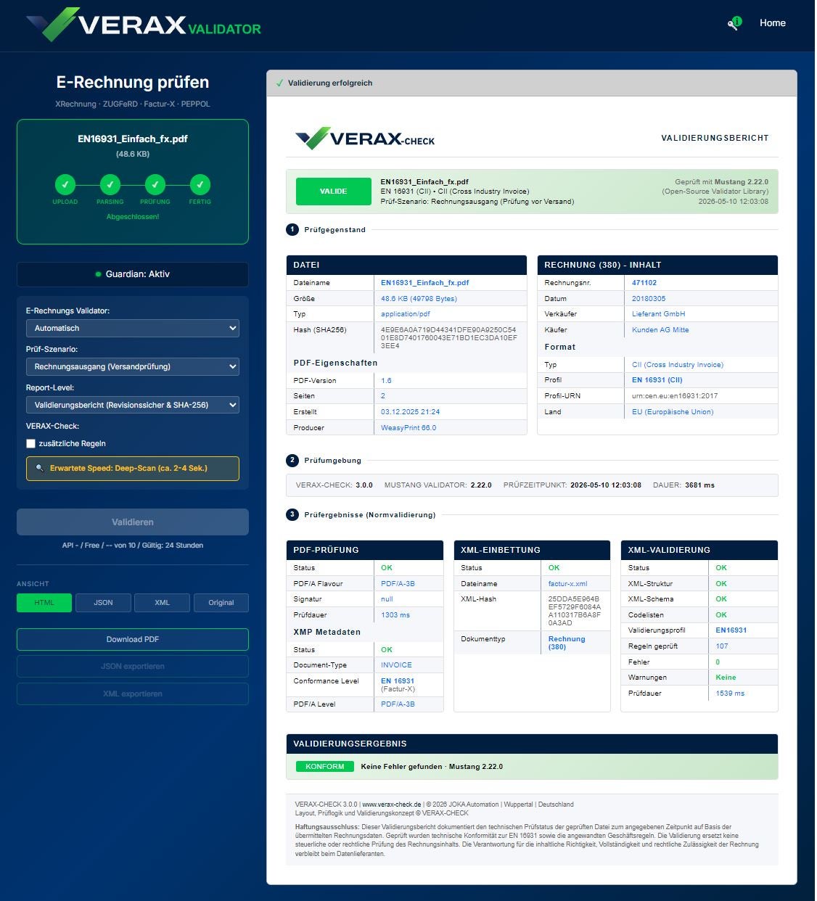
Task: Click the PARSING step checkmark circle
Action: 110,184
